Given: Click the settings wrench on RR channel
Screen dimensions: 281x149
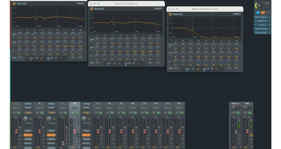Looking at the screenshot, I should [x=137, y=136].
